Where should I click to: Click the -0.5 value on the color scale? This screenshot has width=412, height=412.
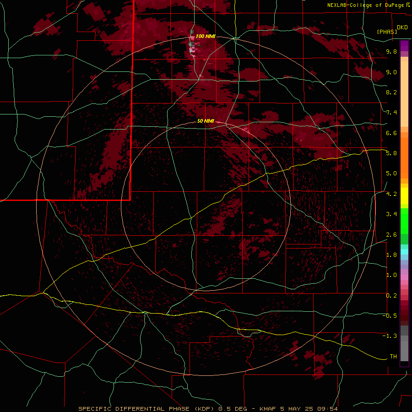[x=390, y=316]
